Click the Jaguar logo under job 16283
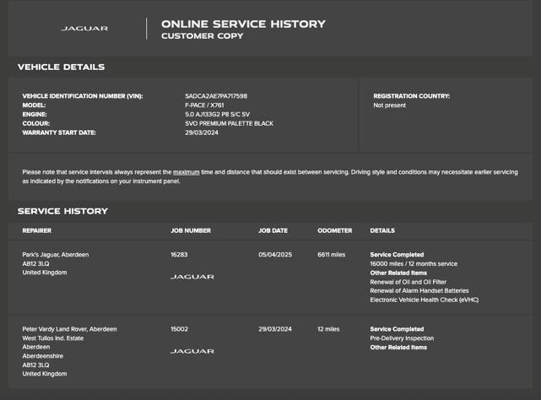The width and height of the screenshot is (541, 400). click(192, 277)
